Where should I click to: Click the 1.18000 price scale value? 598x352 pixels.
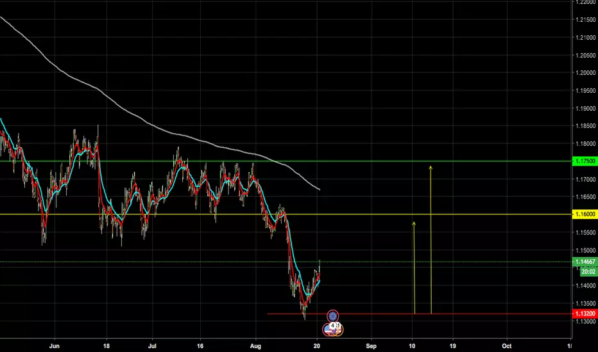(x=586, y=144)
